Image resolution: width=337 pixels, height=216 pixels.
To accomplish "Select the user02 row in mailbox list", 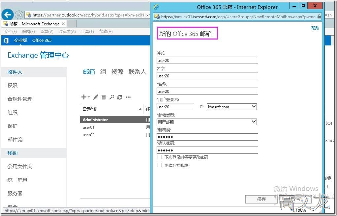I will 115,135.
